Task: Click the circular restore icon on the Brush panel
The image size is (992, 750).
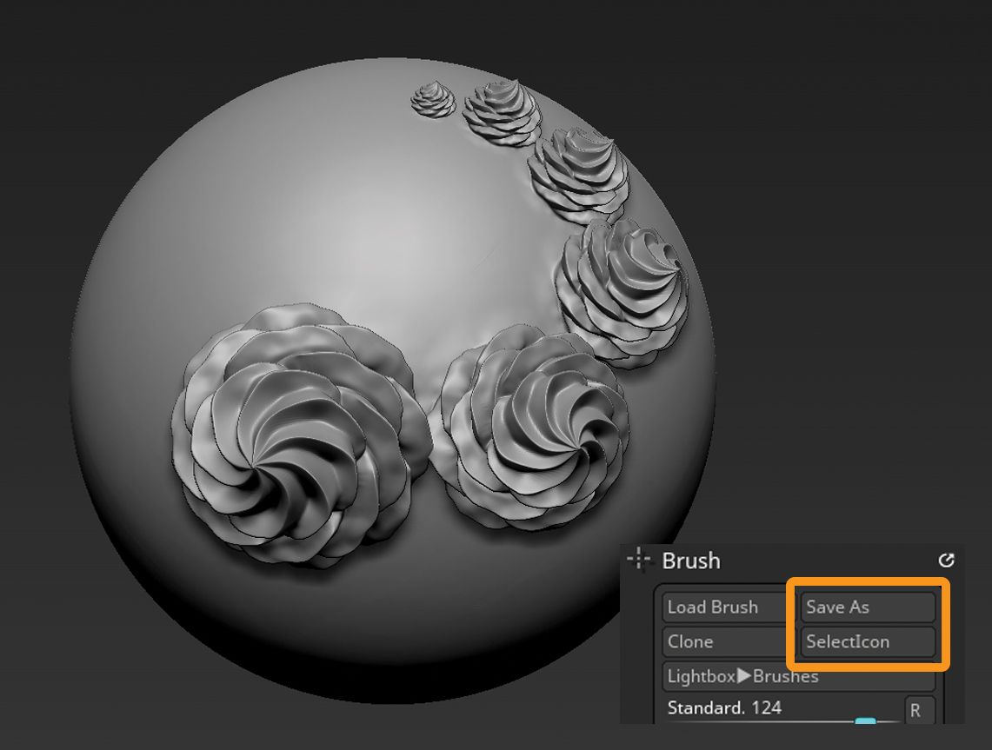Action: [x=948, y=561]
